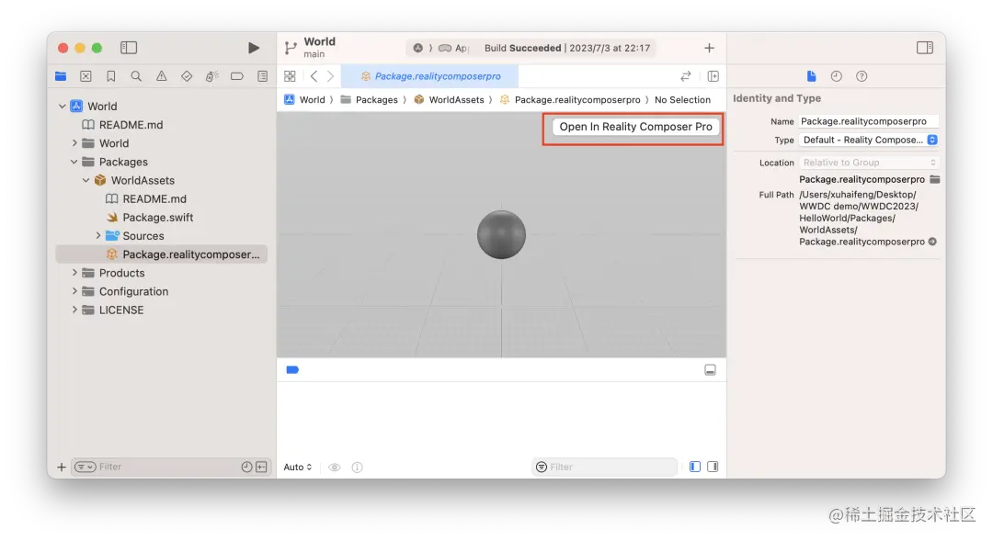Open the Project navigator folder icon
The height and width of the screenshot is (541, 993).
click(x=61, y=76)
